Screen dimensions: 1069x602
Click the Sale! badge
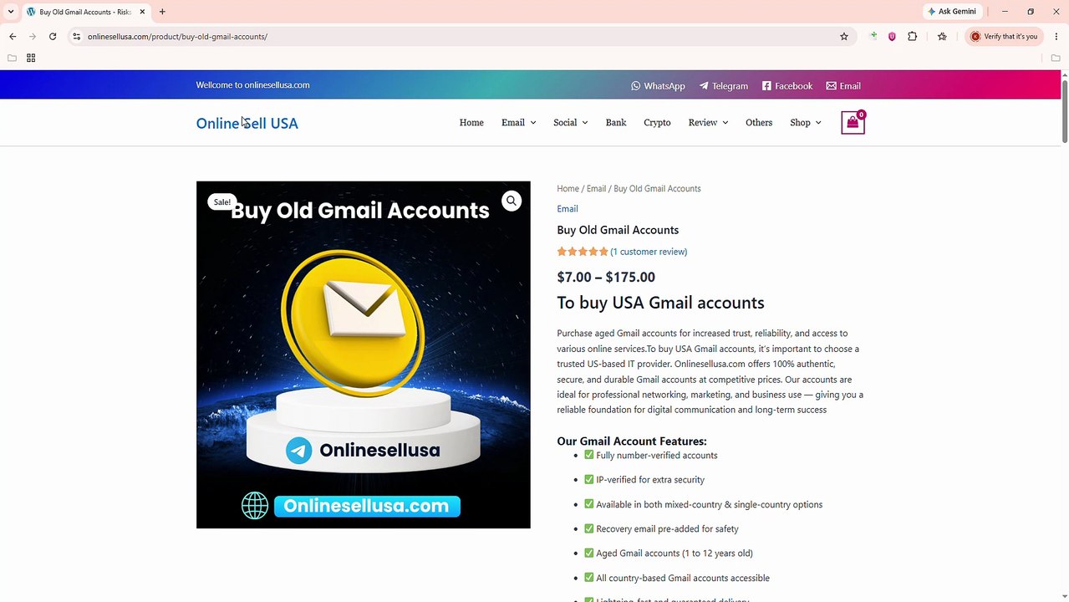[221, 202]
